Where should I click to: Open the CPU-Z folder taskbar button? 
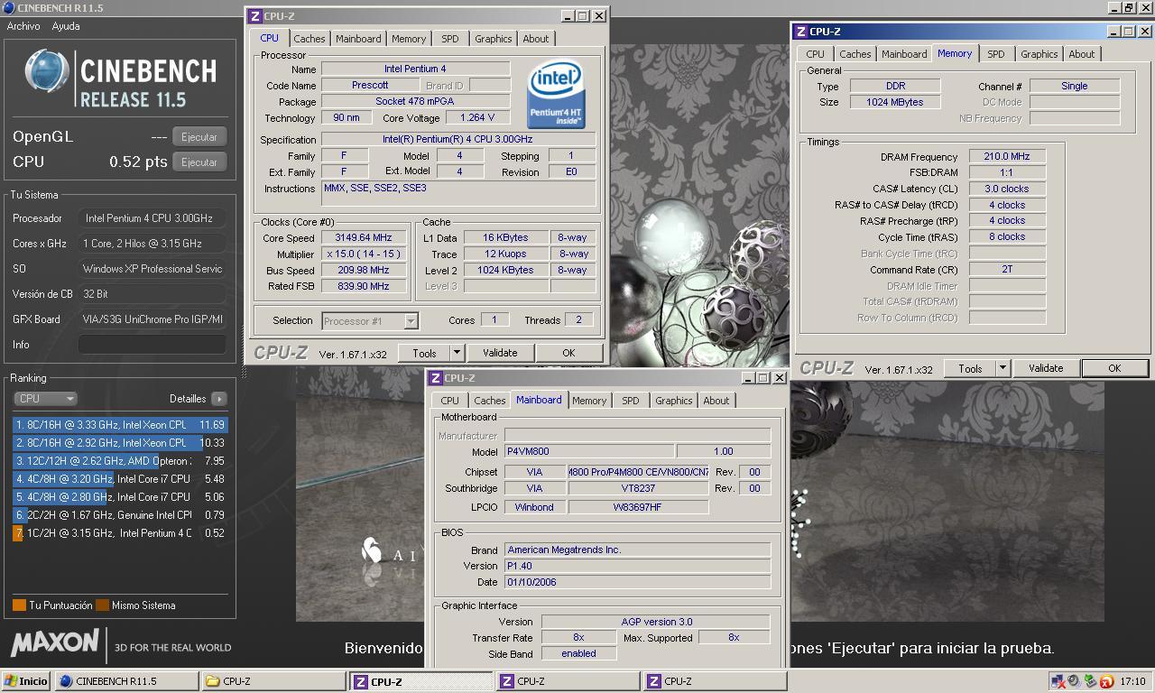point(273,681)
